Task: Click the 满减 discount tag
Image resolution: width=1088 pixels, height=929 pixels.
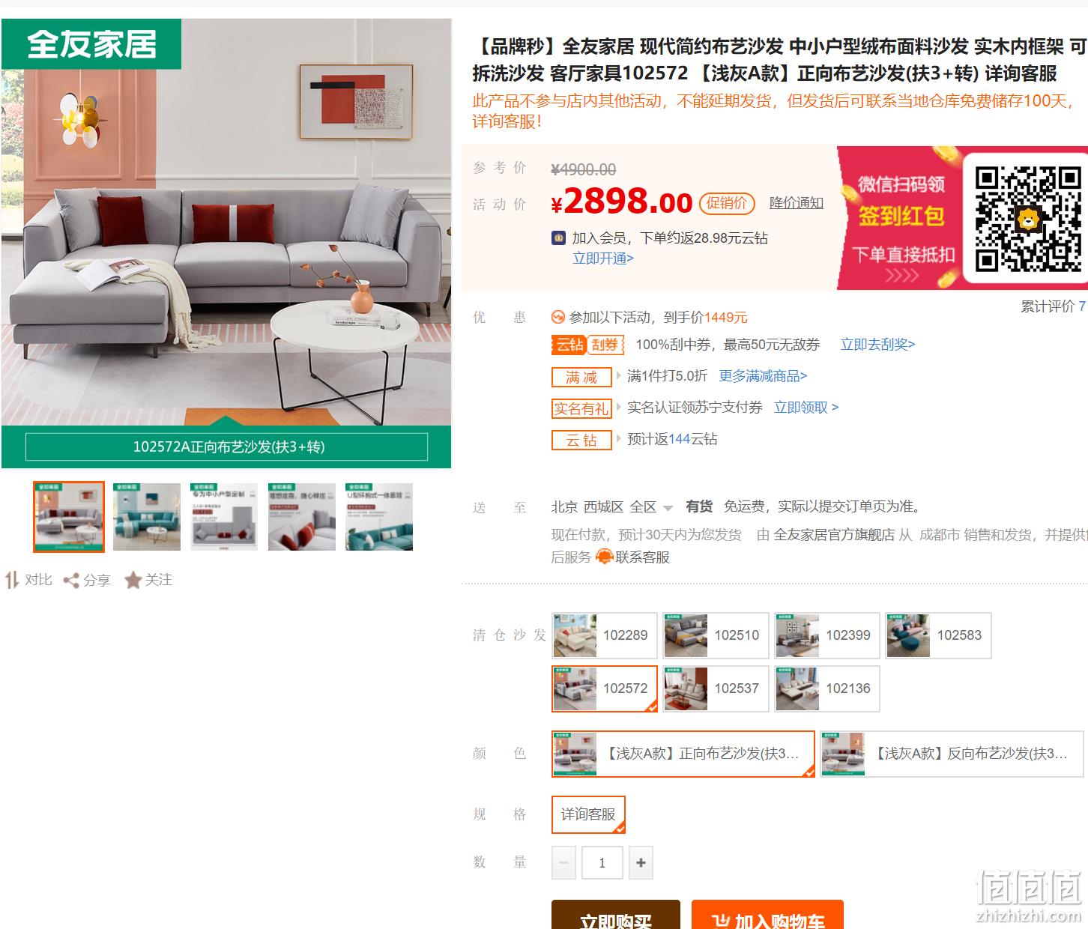Action: (581, 377)
